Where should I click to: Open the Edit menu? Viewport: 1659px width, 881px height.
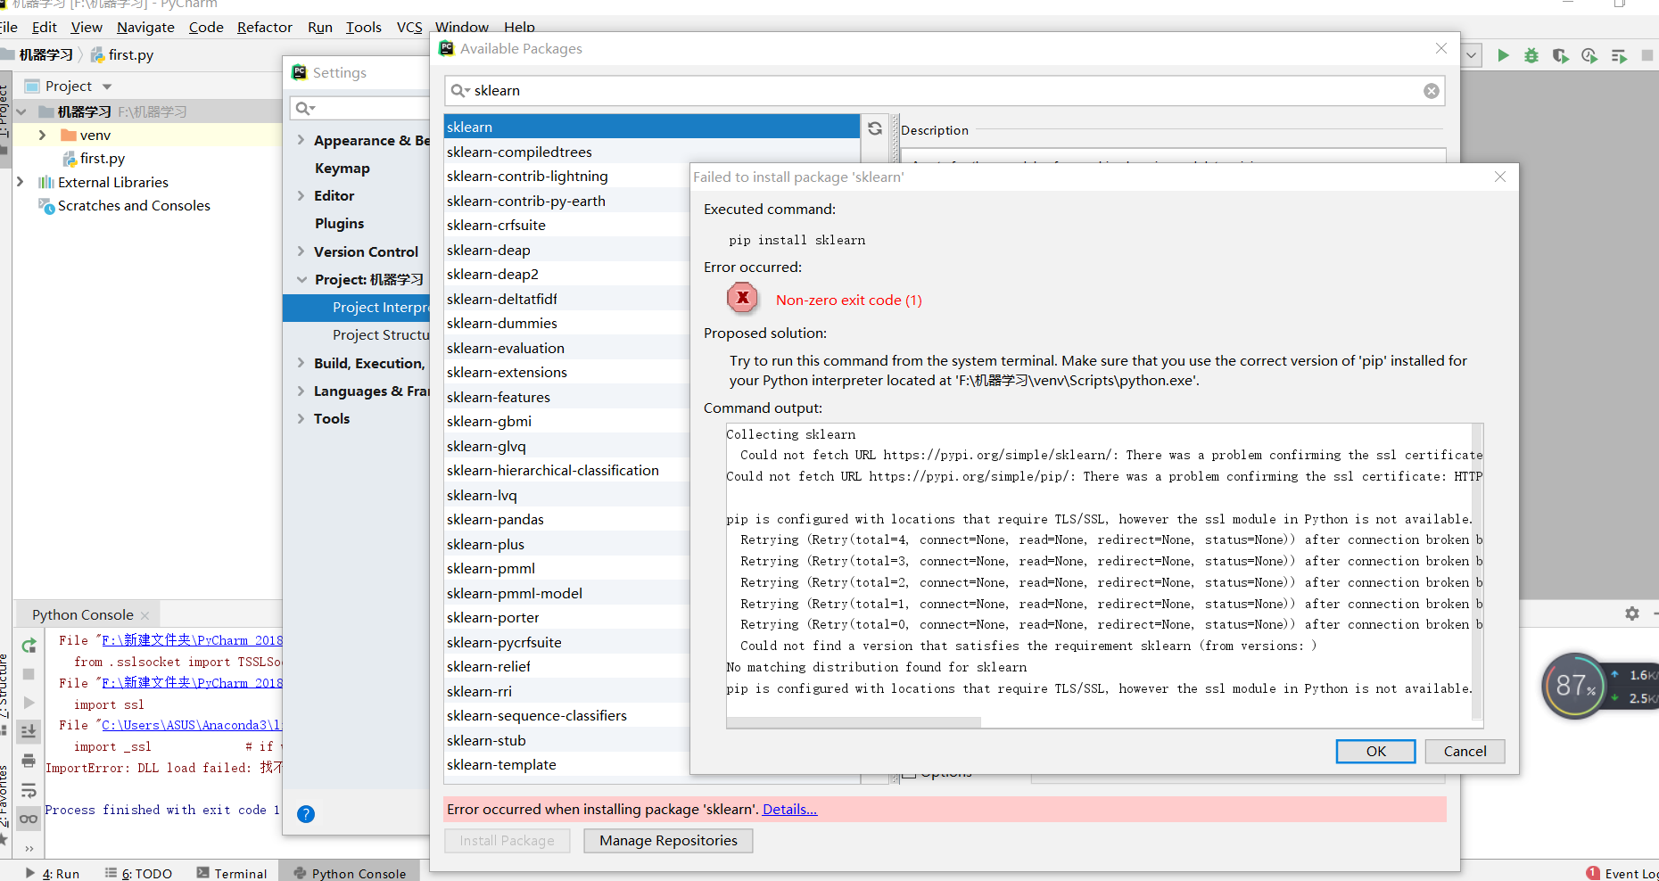coord(45,27)
